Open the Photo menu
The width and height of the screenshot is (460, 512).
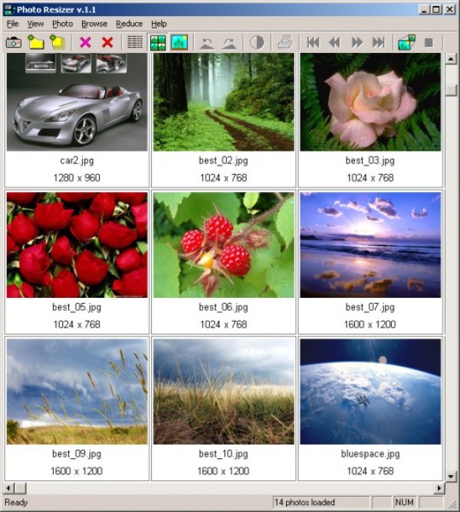click(62, 24)
